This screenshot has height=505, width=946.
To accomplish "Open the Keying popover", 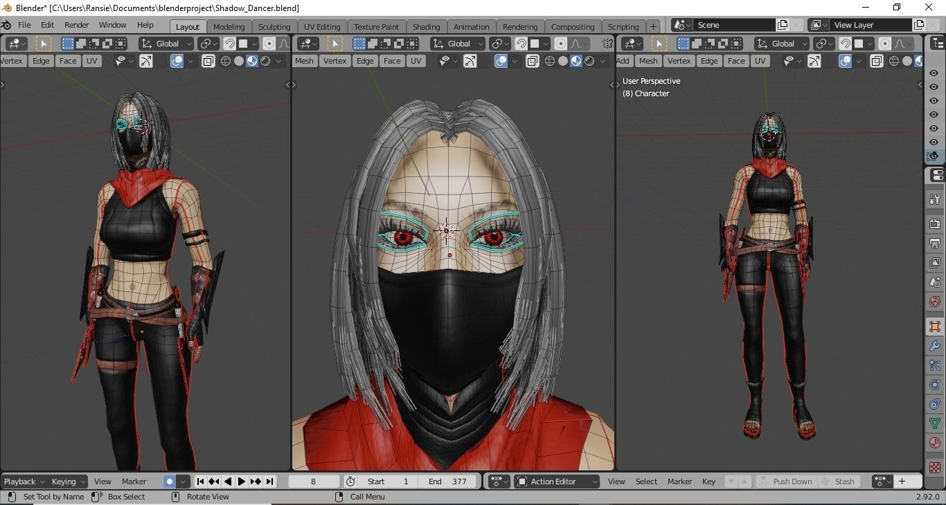I will click(x=68, y=481).
